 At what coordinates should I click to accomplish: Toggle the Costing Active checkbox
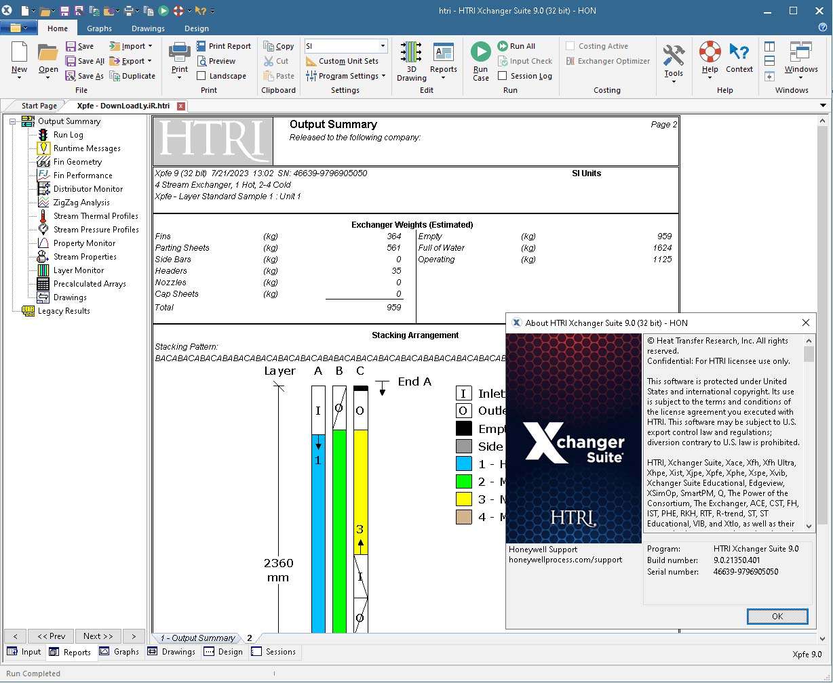[570, 46]
